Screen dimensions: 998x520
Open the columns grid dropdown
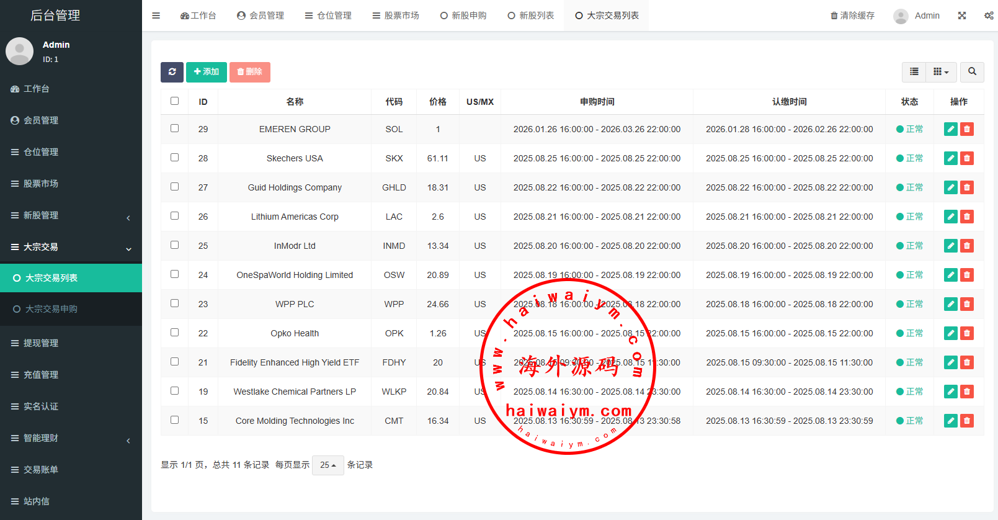click(941, 72)
